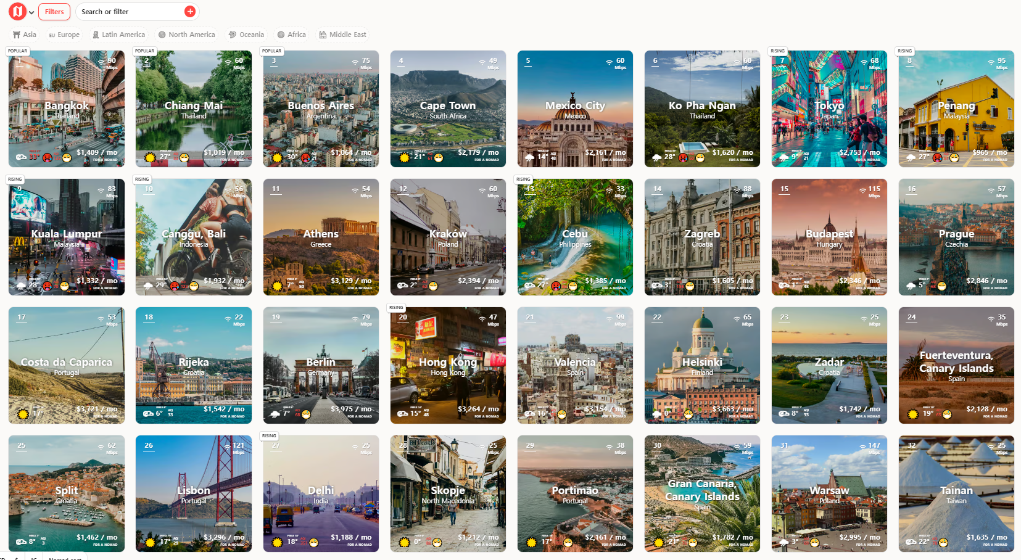Choose the Middle East region filter

coord(342,35)
